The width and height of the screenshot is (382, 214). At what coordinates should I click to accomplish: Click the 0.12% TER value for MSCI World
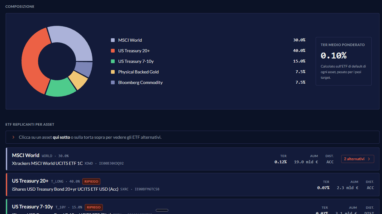click(x=280, y=162)
